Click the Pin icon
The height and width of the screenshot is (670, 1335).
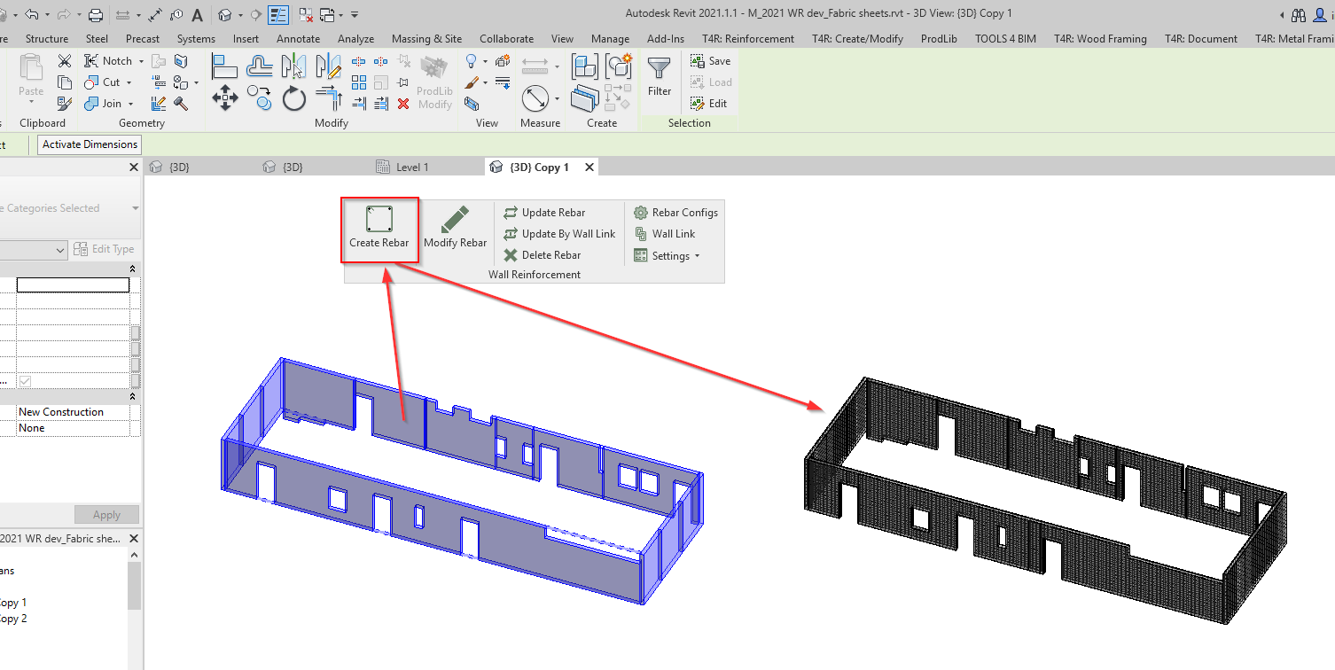[403, 82]
